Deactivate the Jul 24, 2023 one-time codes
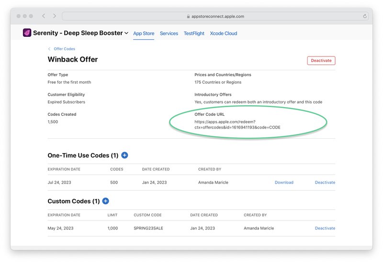The image size is (383, 263). [325, 182]
